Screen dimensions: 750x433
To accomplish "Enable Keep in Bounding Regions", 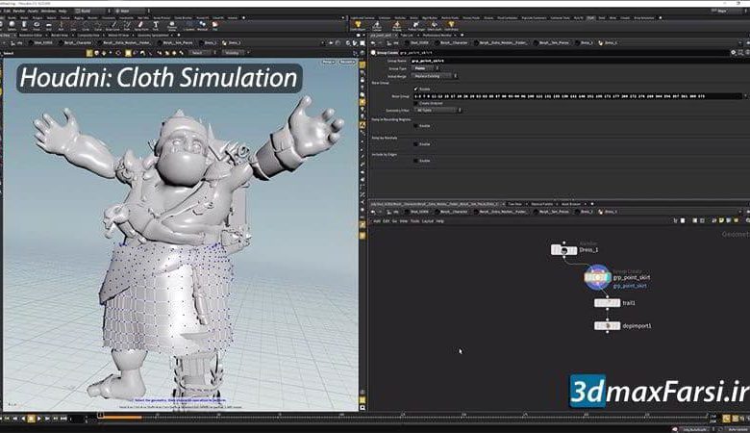I will pyautogui.click(x=415, y=126).
